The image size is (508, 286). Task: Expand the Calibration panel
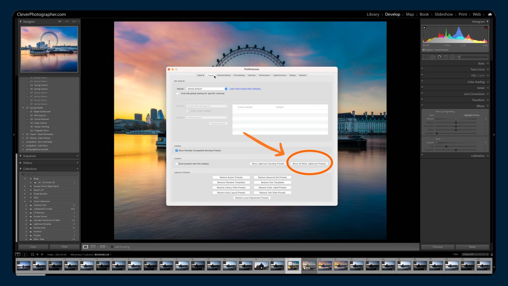coord(487,156)
